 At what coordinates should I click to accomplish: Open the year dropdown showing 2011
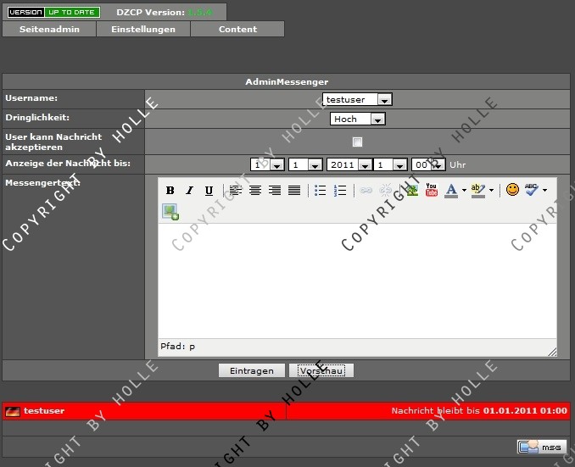click(x=349, y=165)
